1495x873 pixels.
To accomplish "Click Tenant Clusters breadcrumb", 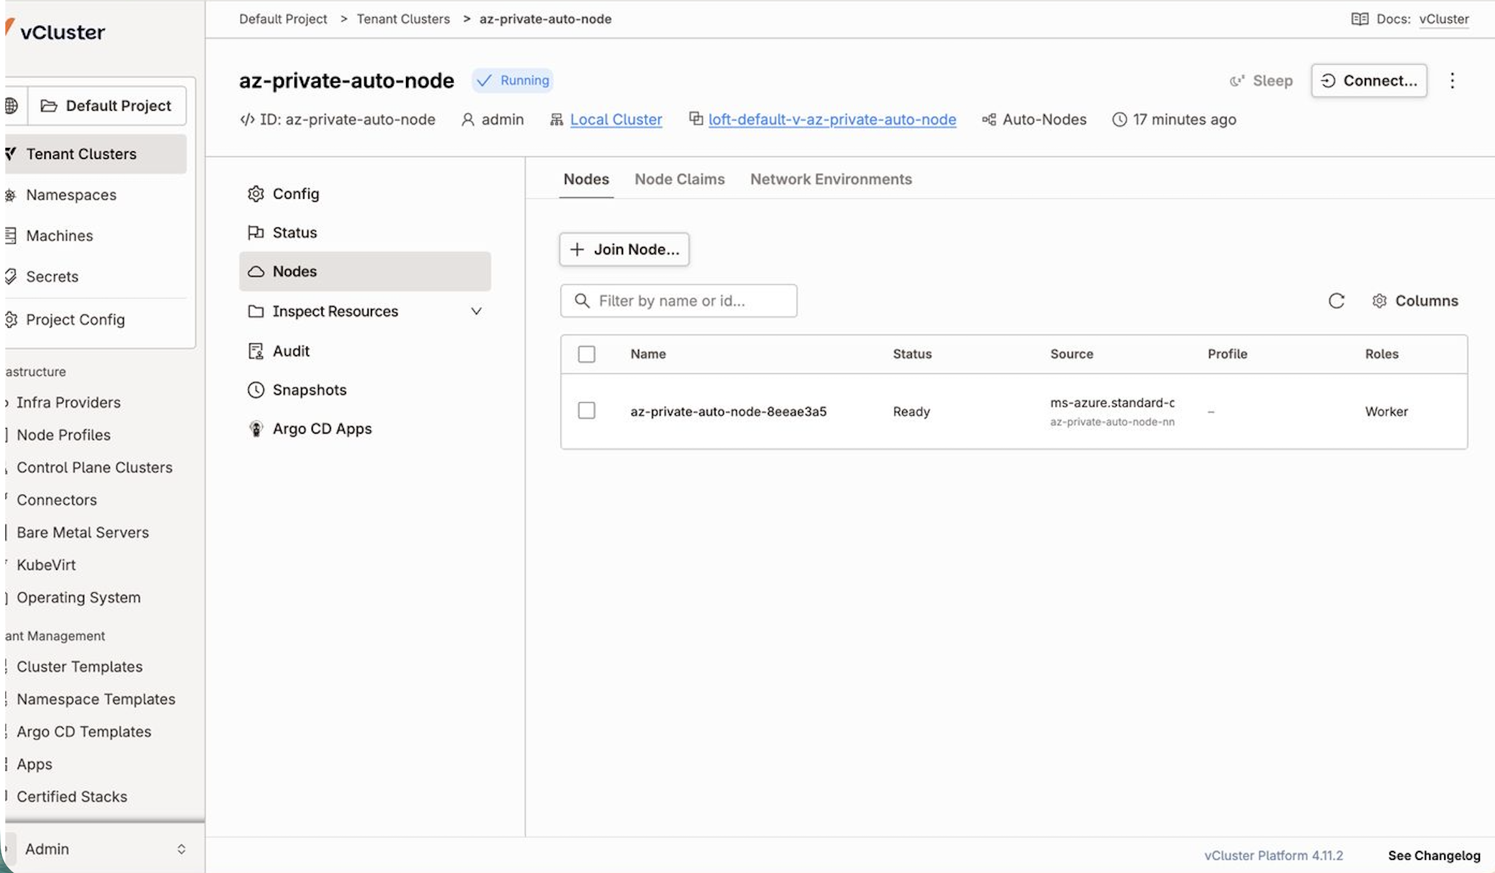I will coord(403,19).
